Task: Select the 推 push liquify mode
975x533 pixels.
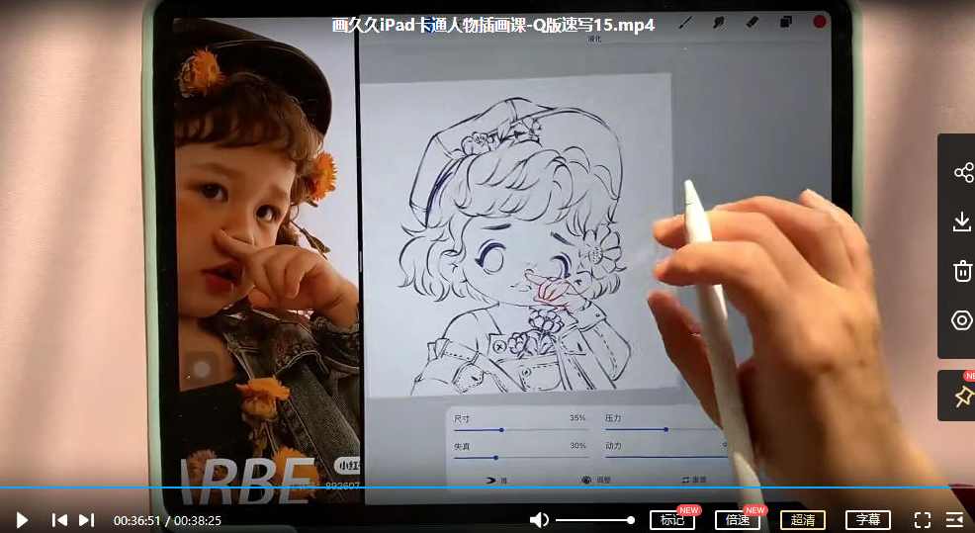Action: (x=496, y=481)
